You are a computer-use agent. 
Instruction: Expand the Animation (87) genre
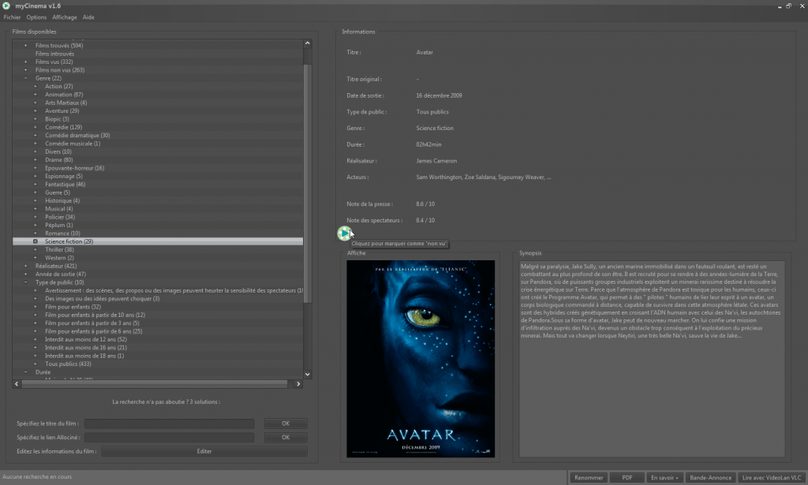35,95
